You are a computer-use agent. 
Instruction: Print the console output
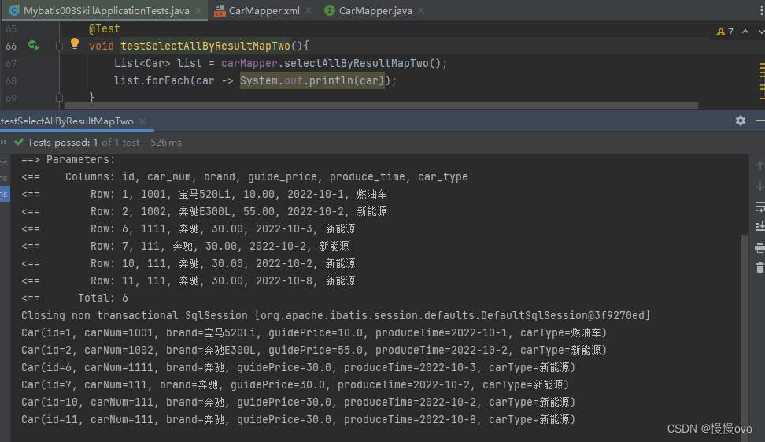(759, 247)
